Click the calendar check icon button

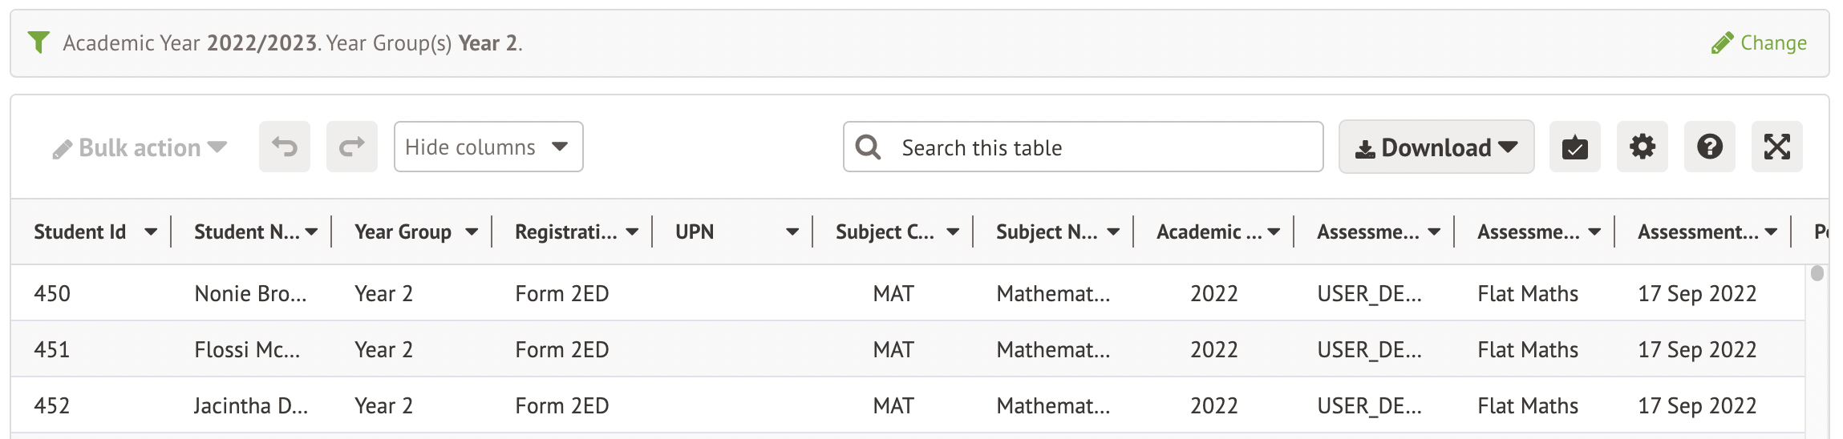coord(1574,147)
